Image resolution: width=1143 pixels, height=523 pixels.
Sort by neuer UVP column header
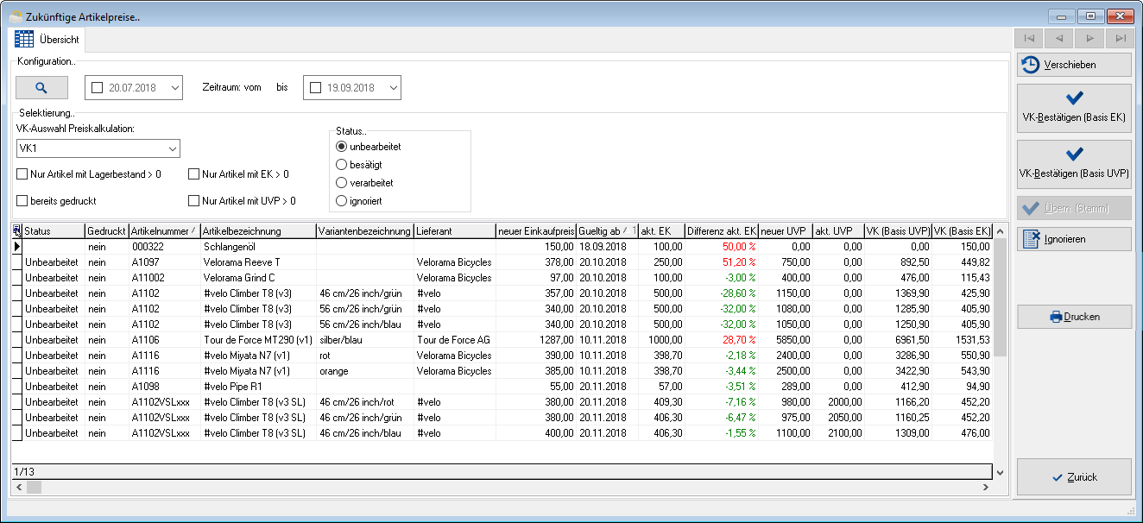786,231
